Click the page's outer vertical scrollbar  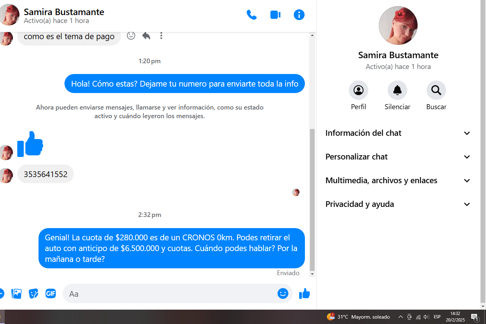pyautogui.click(x=483, y=152)
